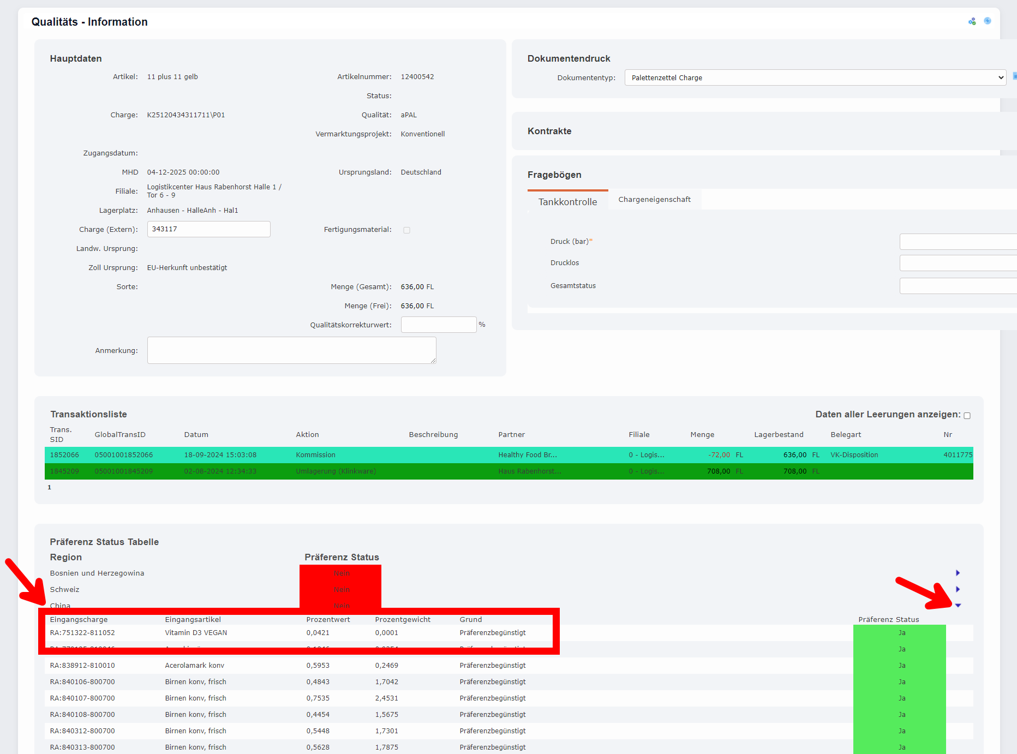The height and width of the screenshot is (754, 1017).
Task: Expand preference details for Schweiz
Action: tap(958, 589)
